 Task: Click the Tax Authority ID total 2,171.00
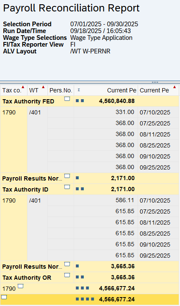pos(123,189)
